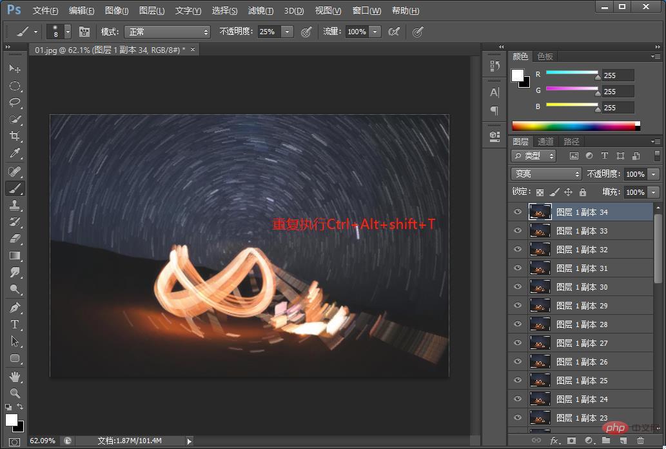Open layer 不透明度 100% arrow
The image size is (666, 449).
[653, 174]
